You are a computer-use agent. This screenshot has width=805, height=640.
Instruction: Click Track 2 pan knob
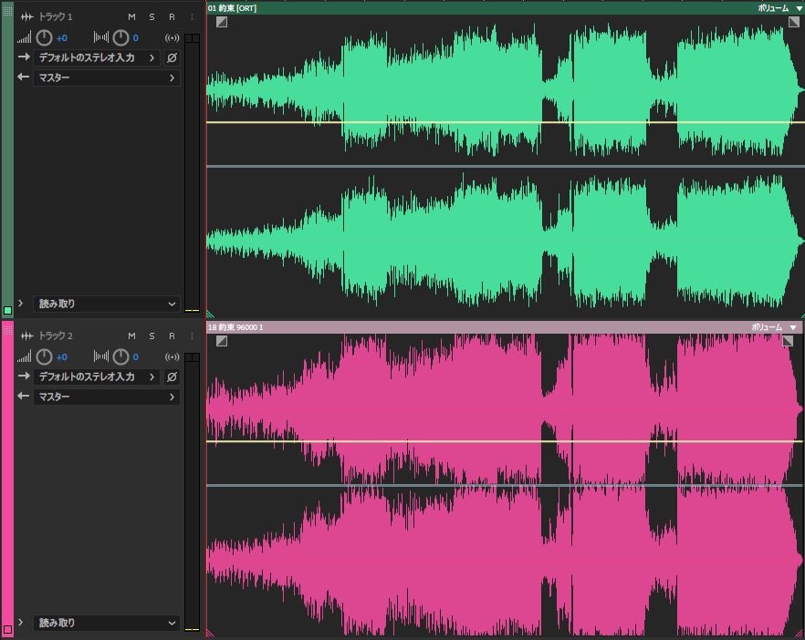120,356
